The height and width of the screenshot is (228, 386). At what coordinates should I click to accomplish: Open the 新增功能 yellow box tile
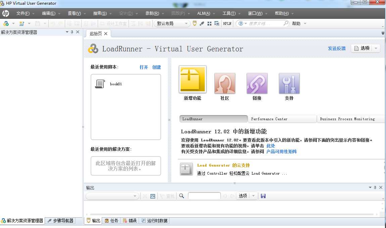click(x=193, y=79)
